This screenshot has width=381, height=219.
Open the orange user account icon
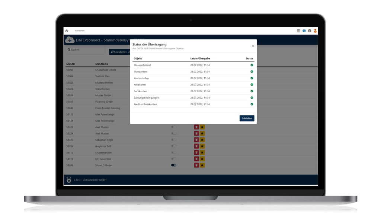coord(315,30)
